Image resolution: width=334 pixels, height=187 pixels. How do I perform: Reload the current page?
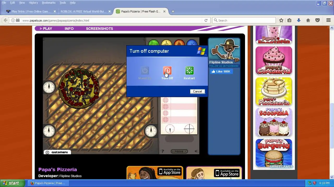(x=206, y=20)
